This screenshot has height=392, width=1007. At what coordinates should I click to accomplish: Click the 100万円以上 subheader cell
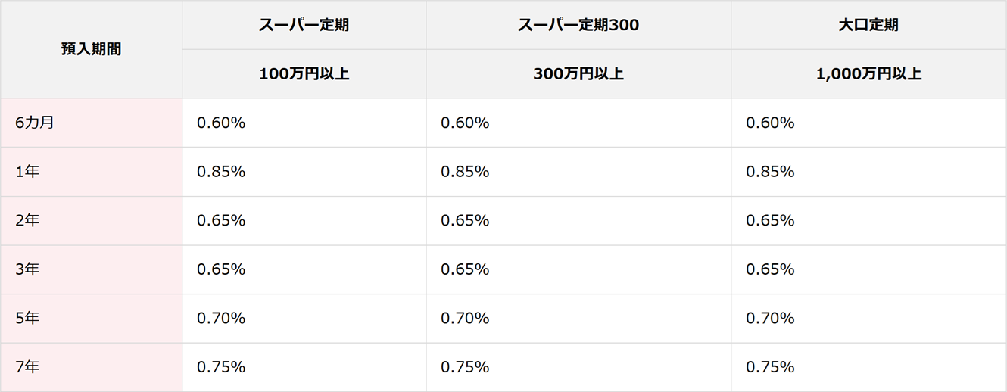(304, 74)
